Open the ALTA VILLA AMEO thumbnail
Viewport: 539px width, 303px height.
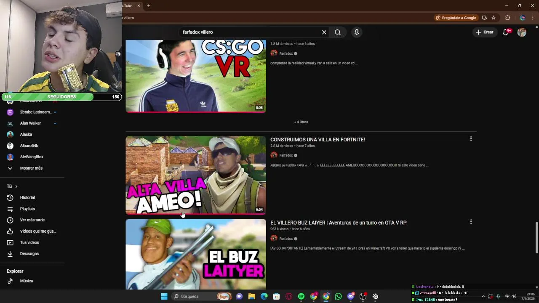tap(196, 175)
